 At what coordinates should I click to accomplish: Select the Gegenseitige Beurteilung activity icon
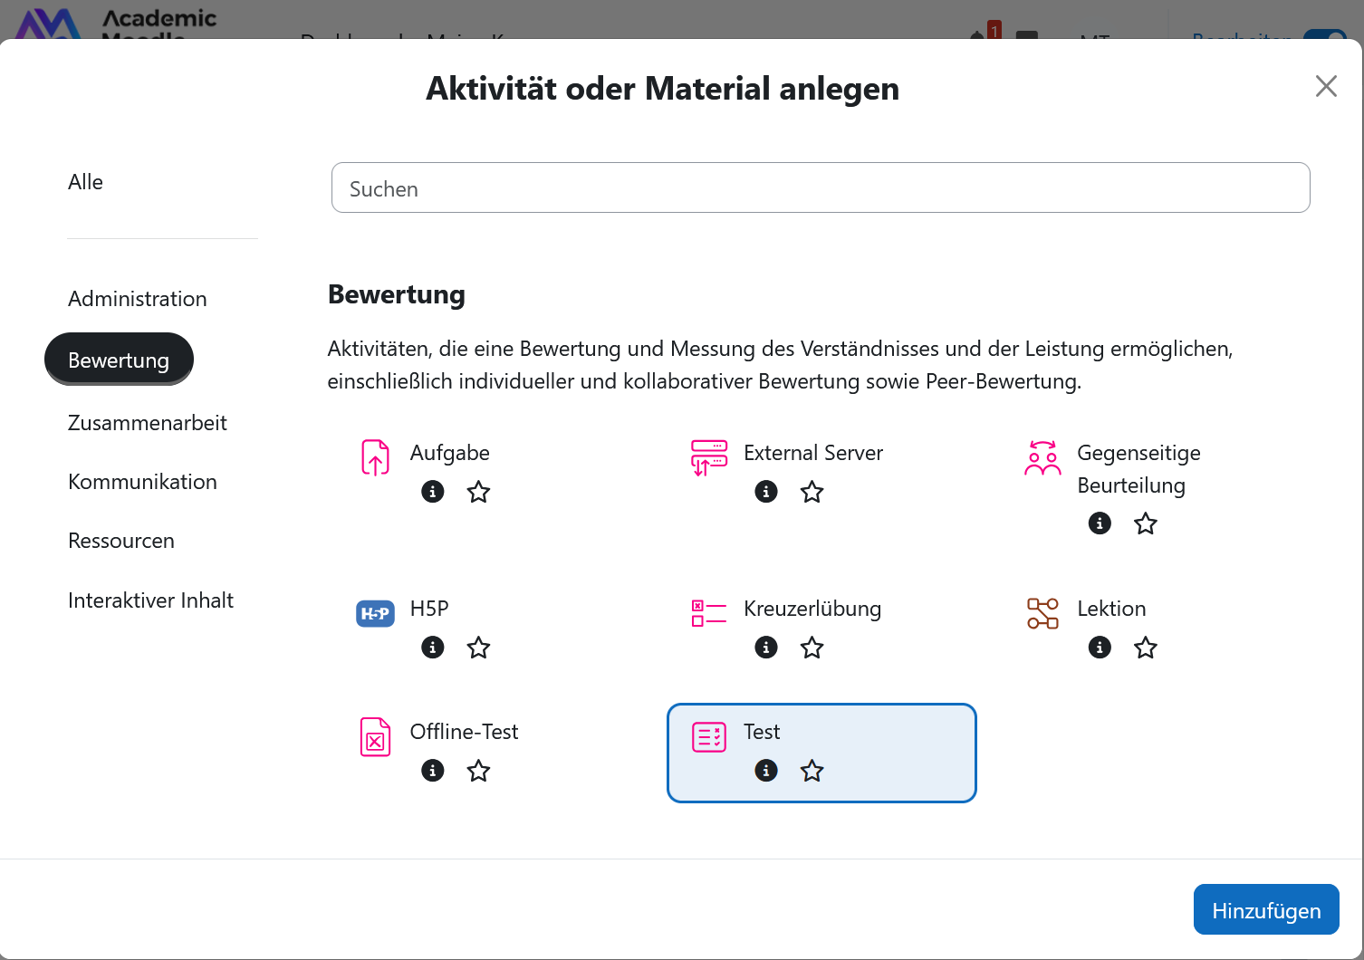(x=1042, y=457)
